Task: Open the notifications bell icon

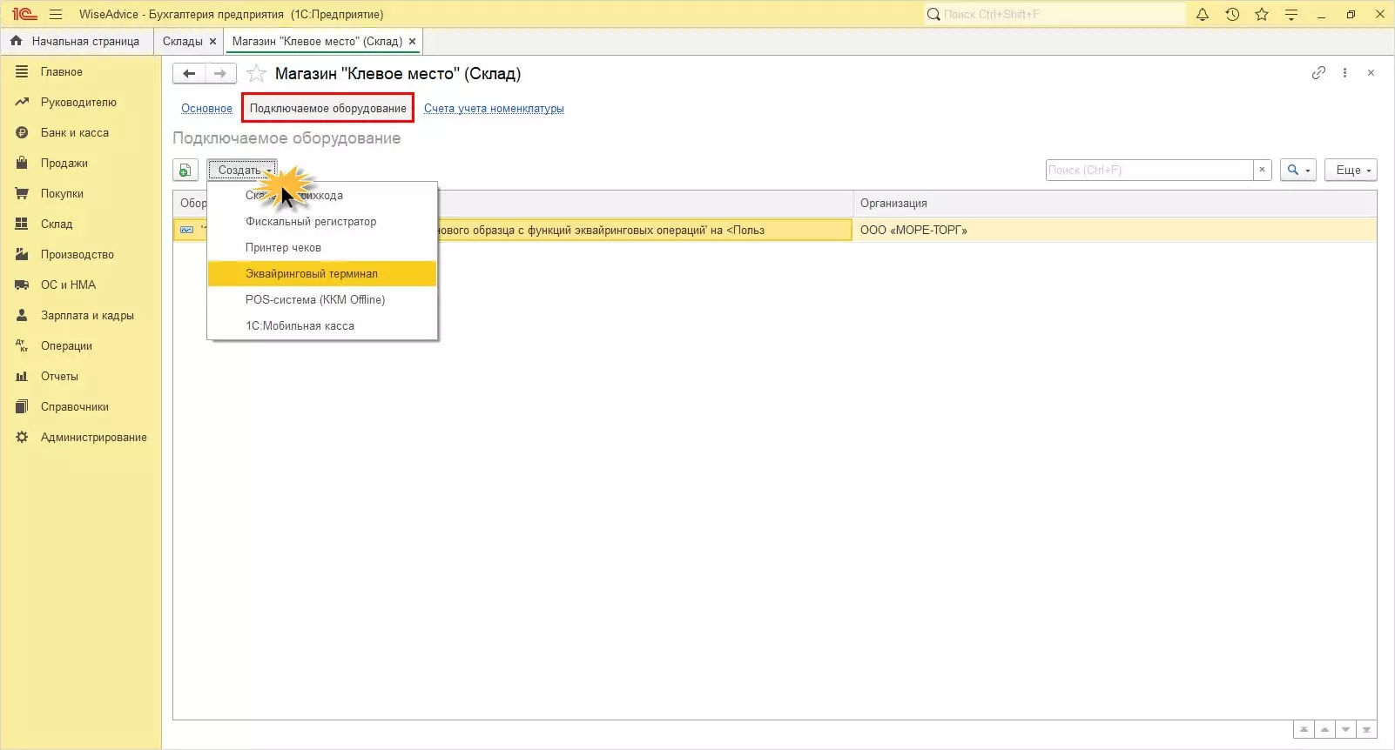Action: click(x=1203, y=14)
